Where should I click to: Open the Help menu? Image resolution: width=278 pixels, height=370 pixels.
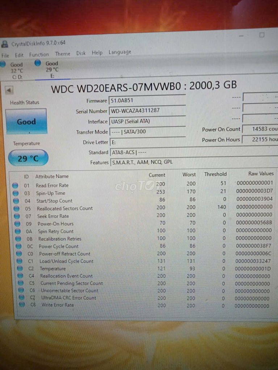(x=97, y=53)
